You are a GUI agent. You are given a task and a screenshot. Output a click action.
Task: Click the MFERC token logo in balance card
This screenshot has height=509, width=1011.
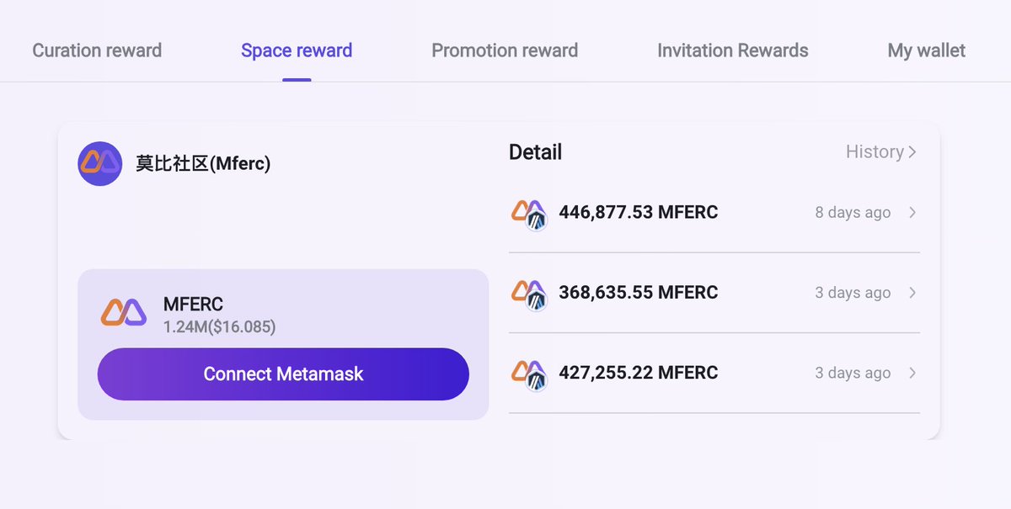point(124,313)
